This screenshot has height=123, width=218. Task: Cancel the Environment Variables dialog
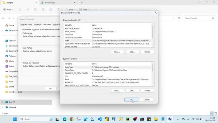(146, 99)
